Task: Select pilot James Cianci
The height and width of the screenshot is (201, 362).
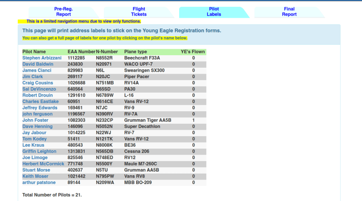Action: click(37, 70)
